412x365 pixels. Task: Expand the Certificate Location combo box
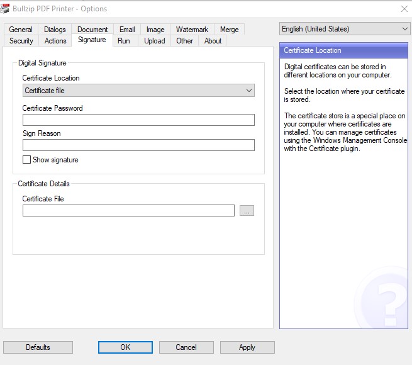pos(138,91)
